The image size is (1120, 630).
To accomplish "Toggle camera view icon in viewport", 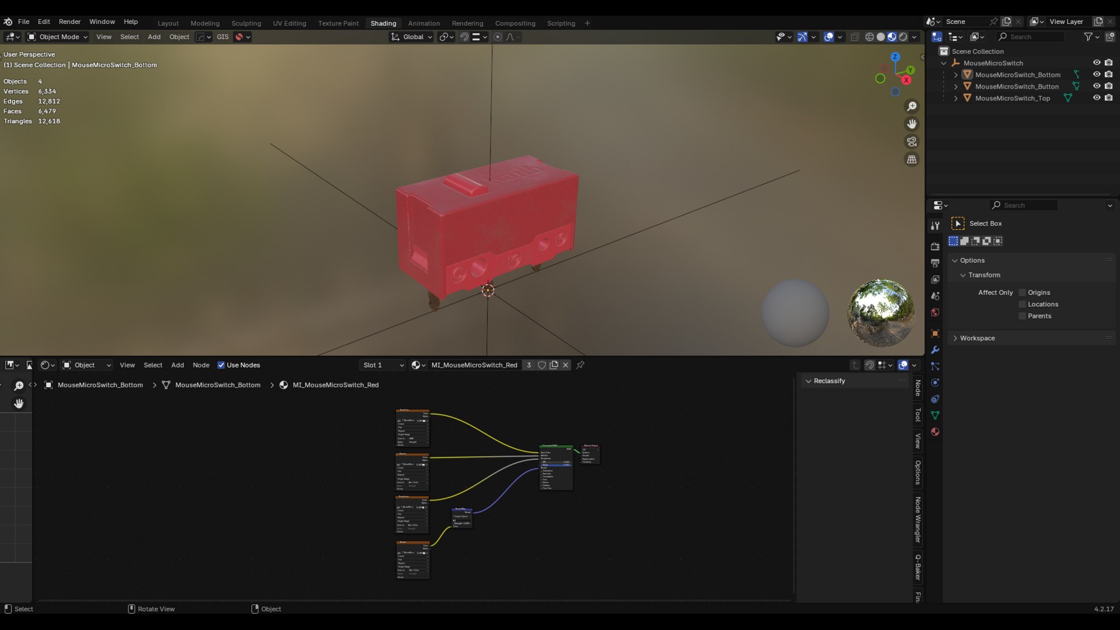I will [911, 142].
